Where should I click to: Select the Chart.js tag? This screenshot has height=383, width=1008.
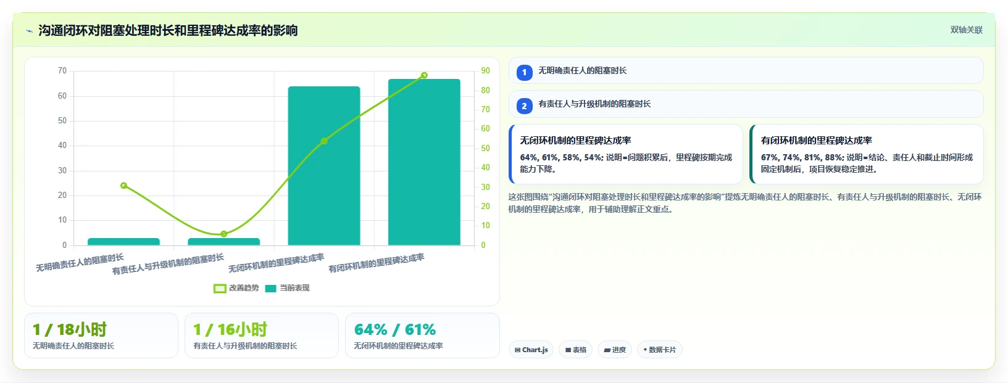(x=531, y=350)
